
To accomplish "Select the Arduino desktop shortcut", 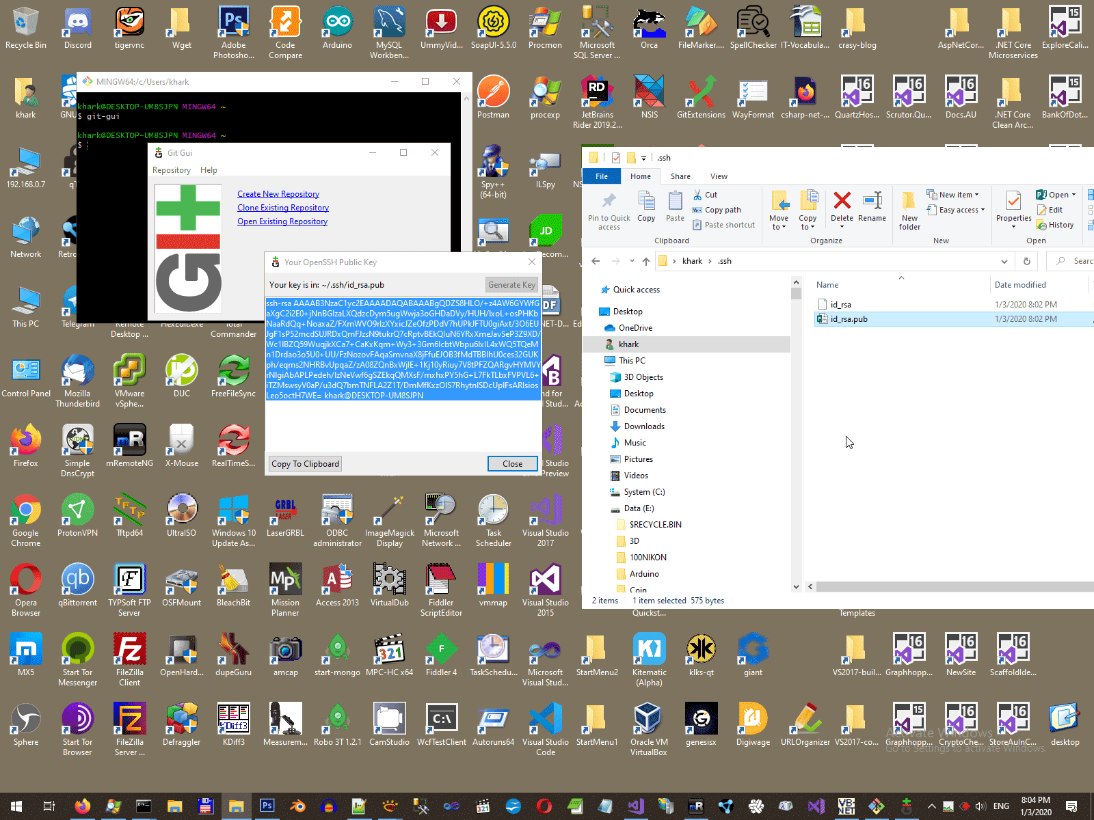I will click(x=337, y=27).
